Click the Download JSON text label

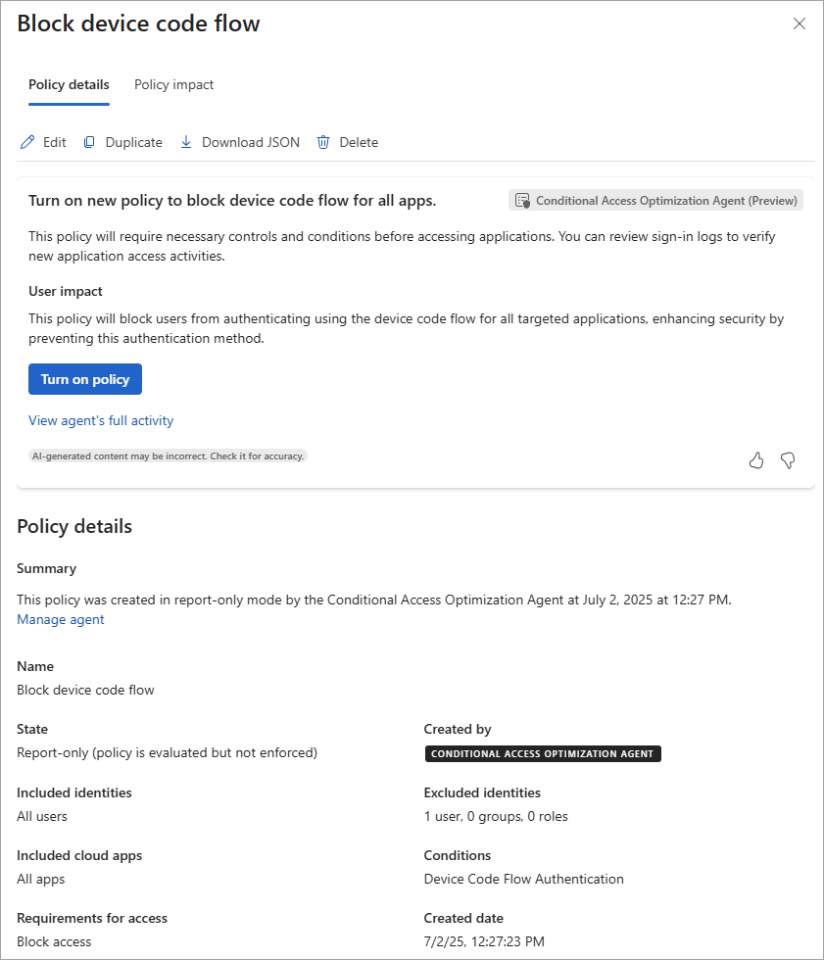(x=251, y=143)
